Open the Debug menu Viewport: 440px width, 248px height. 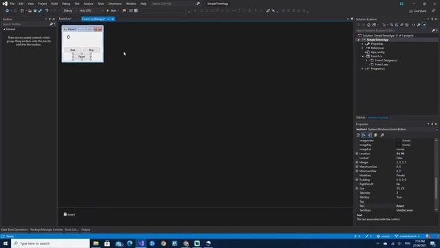click(66, 3)
